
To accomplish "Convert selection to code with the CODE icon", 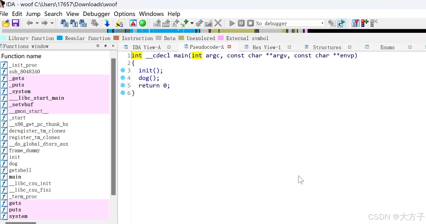I will point(156,23).
